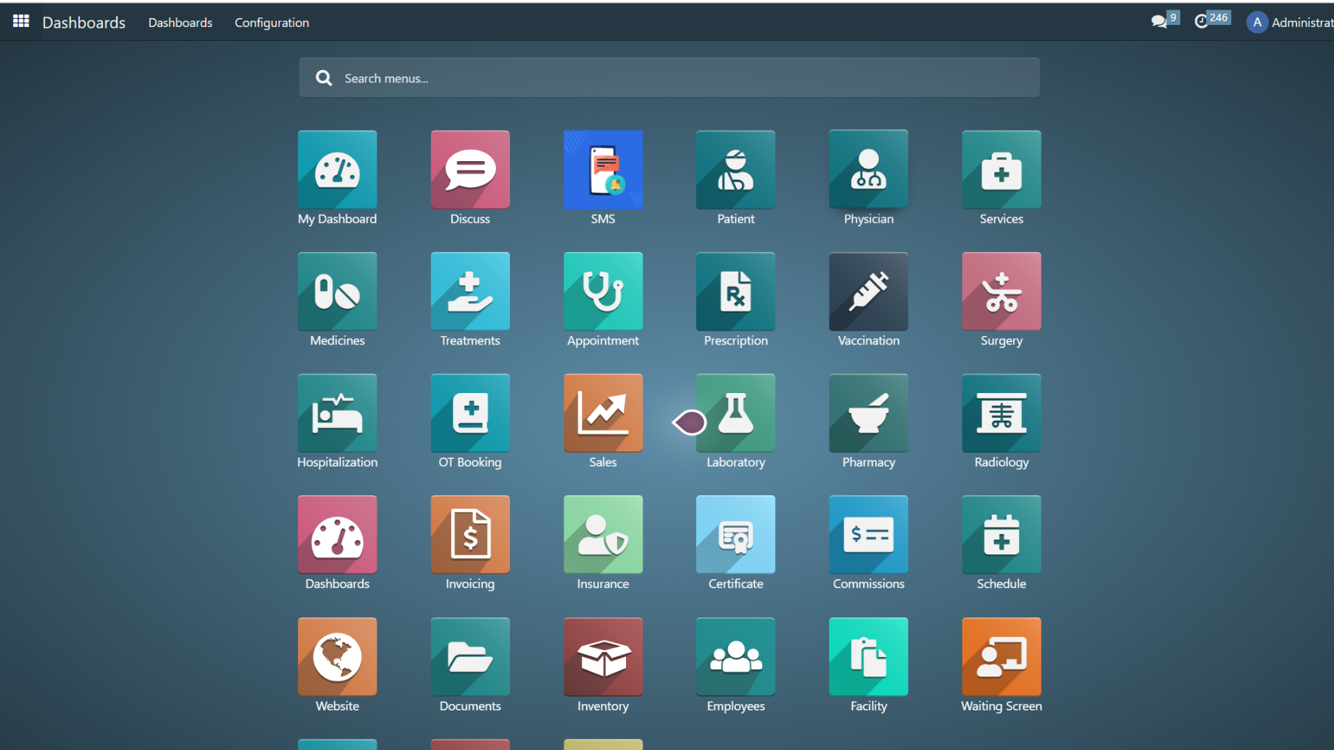Open the Insurance app icon
Viewport: 1334px width, 750px height.
pos(602,535)
